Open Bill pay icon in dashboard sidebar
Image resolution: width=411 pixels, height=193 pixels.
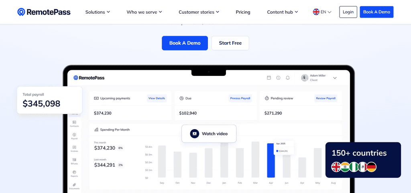click(x=74, y=160)
